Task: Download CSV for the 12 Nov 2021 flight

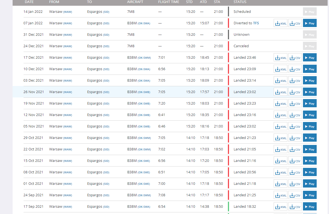Action: [295, 115]
